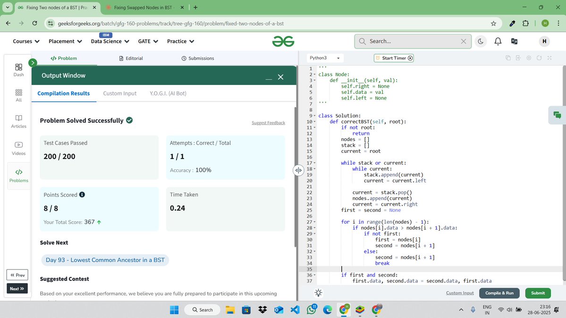Viewport: 566px width, 318px height.
Task: Click the copy code icon in editor
Action: coord(508,58)
